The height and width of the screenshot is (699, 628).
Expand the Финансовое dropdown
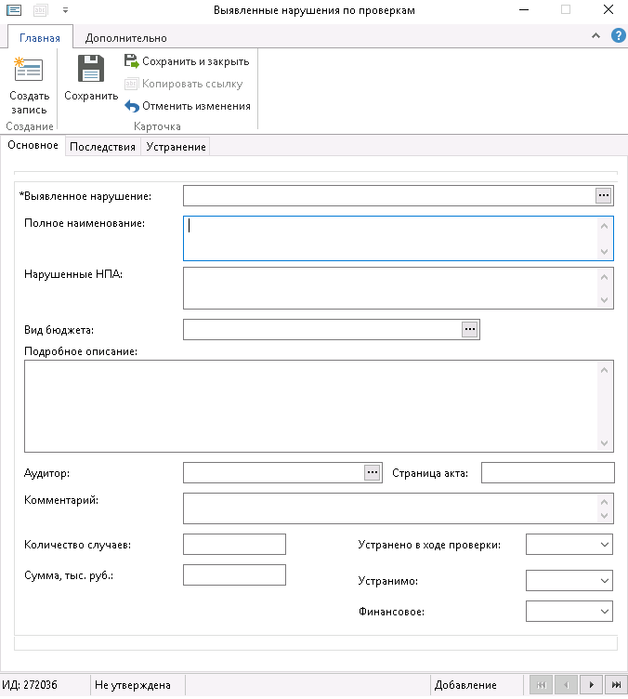pyautogui.click(x=604, y=612)
